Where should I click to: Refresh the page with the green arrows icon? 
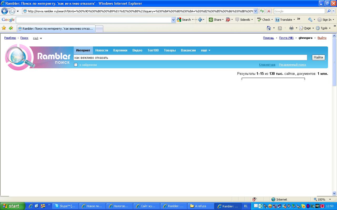pyautogui.click(x=262, y=11)
